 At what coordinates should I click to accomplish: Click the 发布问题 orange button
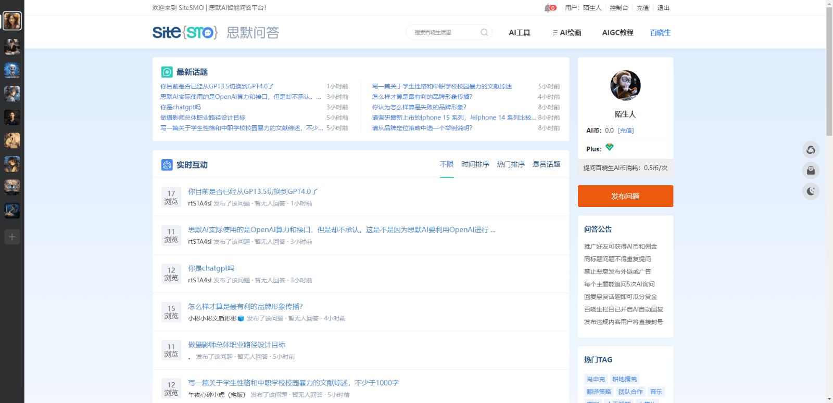(625, 196)
